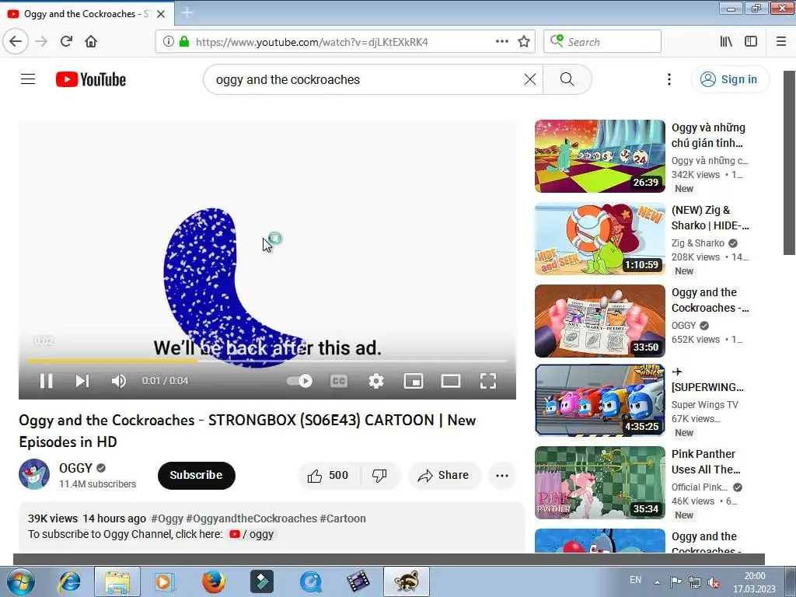796x597 pixels.
Task: Click the YouTube search magnifier button
Action: 567,79
